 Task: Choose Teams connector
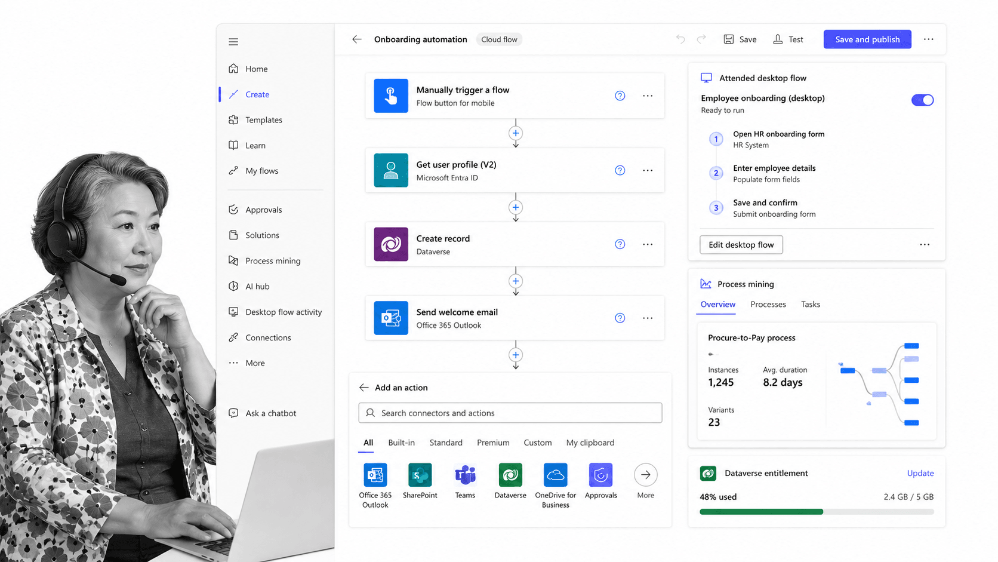point(465,481)
